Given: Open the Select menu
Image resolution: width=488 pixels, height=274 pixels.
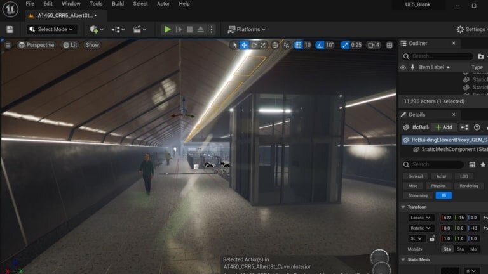Looking at the screenshot, I should tap(140, 4).
